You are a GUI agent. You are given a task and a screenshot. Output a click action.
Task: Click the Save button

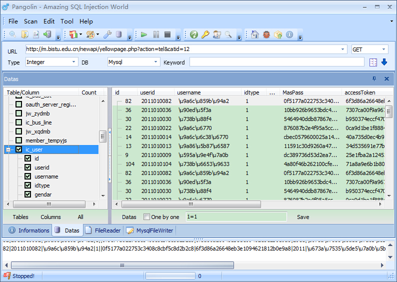pyautogui.click(x=303, y=217)
